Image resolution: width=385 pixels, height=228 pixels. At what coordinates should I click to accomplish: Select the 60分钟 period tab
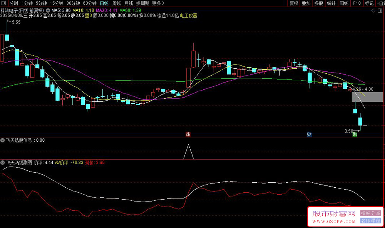pos(90,3)
